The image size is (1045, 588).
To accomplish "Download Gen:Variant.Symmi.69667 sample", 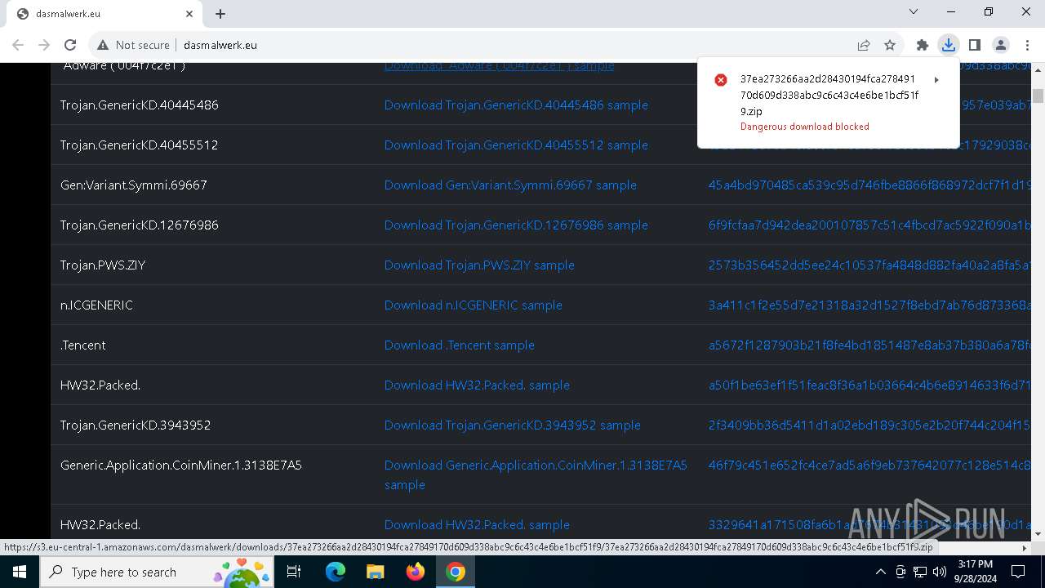I will [510, 185].
